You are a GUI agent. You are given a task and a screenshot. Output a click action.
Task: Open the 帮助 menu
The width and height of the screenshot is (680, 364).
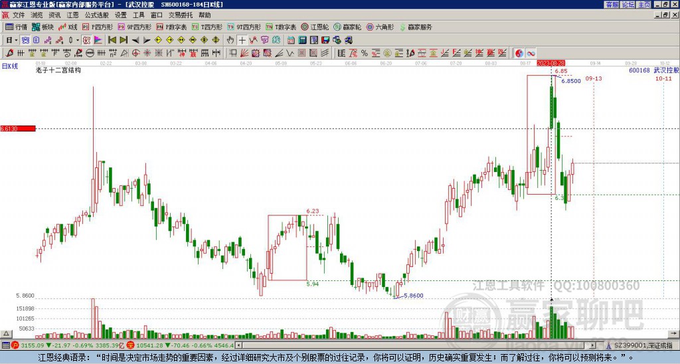(x=205, y=15)
